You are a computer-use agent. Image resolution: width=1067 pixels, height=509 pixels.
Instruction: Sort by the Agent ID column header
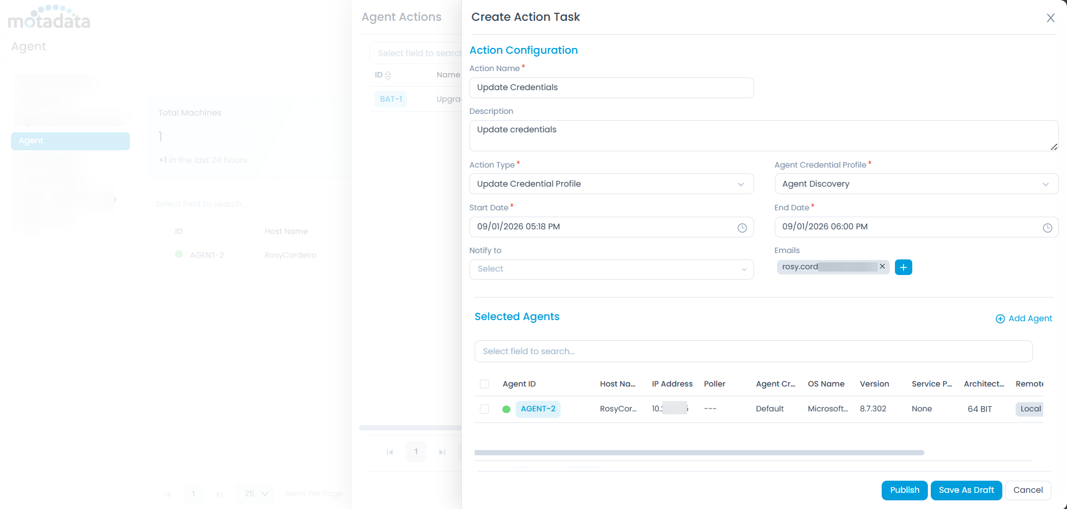click(519, 384)
